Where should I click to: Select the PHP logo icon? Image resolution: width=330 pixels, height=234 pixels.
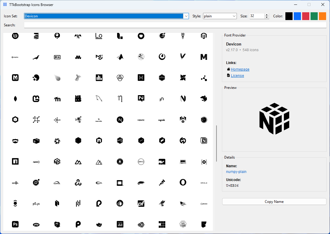click(x=36, y=224)
